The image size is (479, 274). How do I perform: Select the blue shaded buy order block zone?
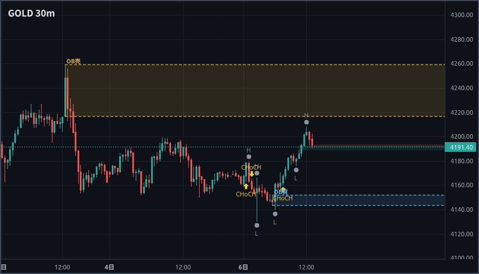(x=359, y=200)
